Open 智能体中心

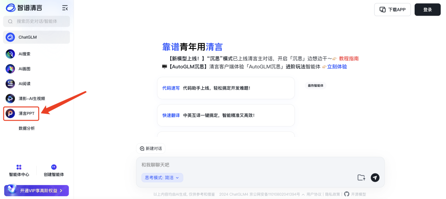tap(19, 171)
